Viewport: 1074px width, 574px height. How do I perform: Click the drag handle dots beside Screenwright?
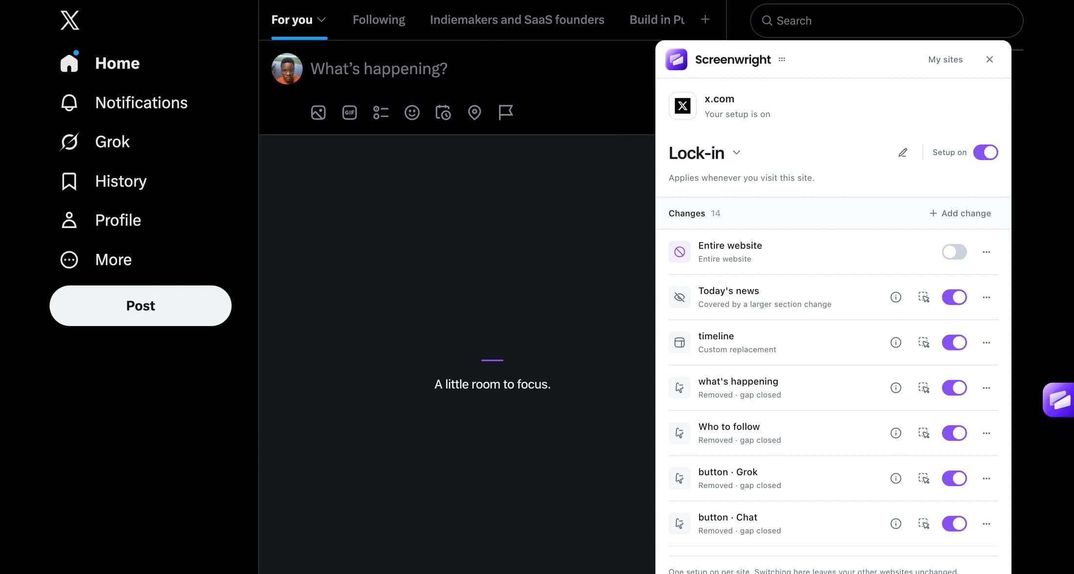[782, 60]
